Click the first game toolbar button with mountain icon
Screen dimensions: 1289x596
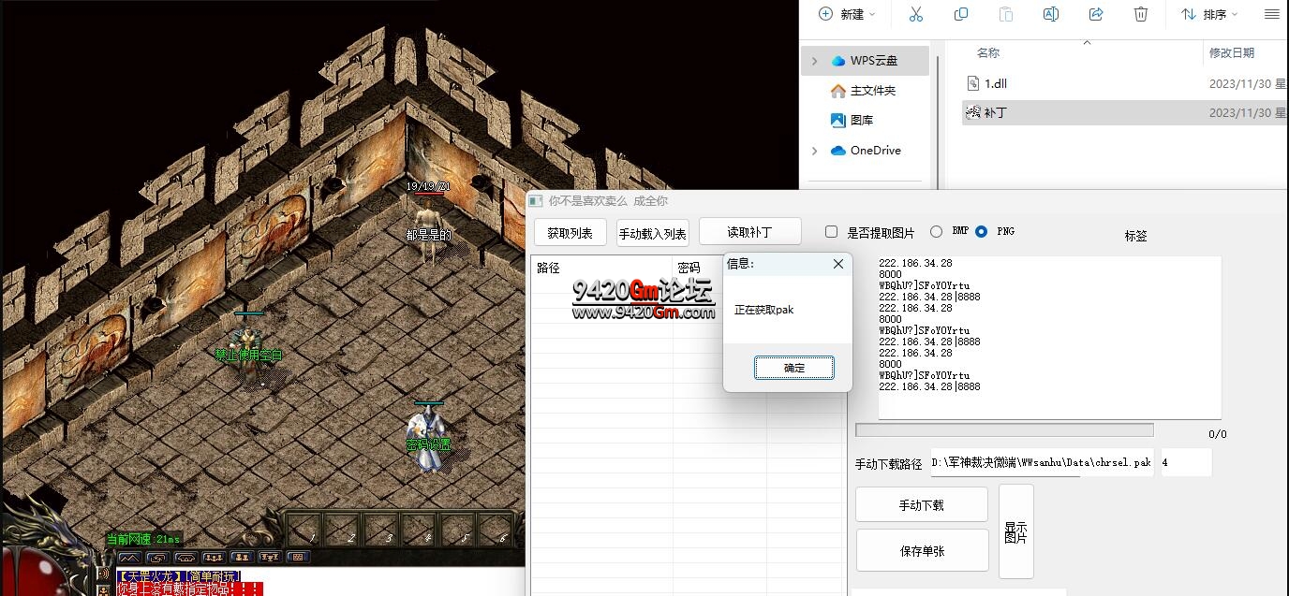pyautogui.click(x=129, y=558)
